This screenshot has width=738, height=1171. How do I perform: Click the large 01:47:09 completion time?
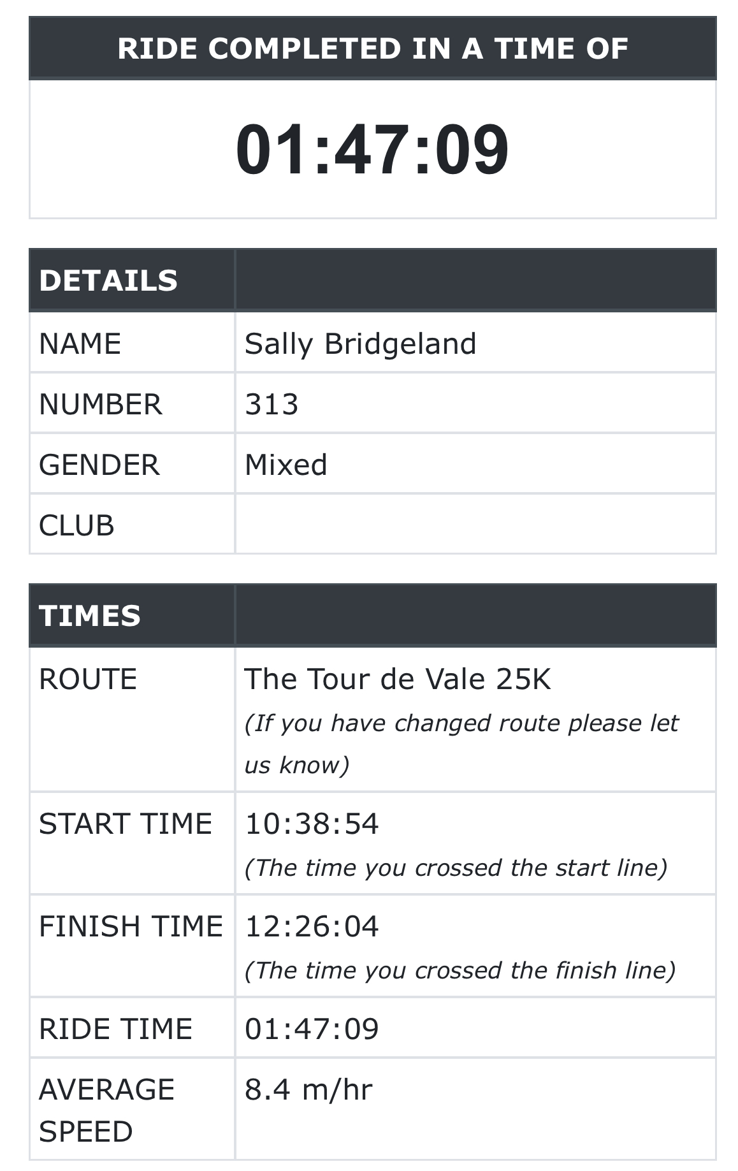[x=372, y=149]
